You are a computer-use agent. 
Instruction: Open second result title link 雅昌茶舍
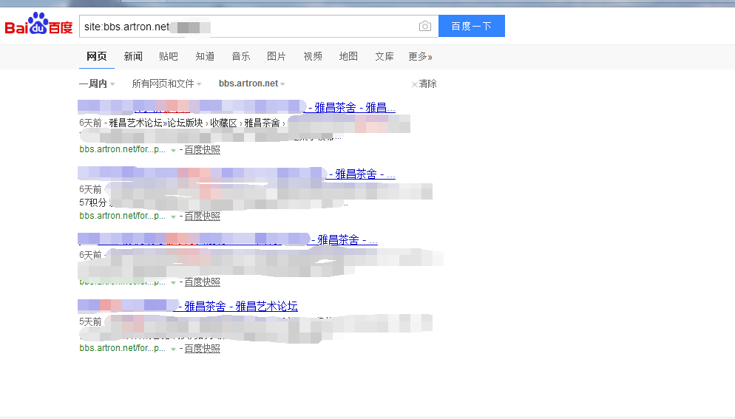(362, 174)
